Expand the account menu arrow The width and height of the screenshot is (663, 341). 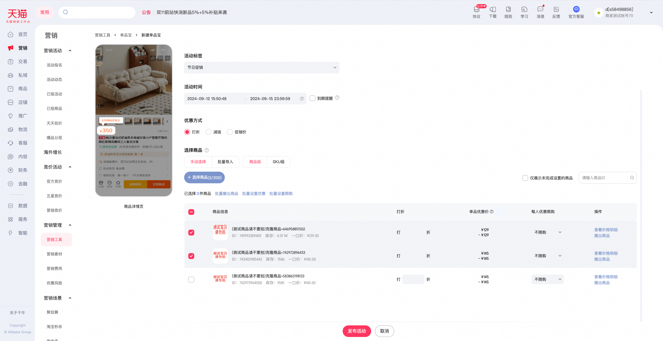(x=651, y=12)
